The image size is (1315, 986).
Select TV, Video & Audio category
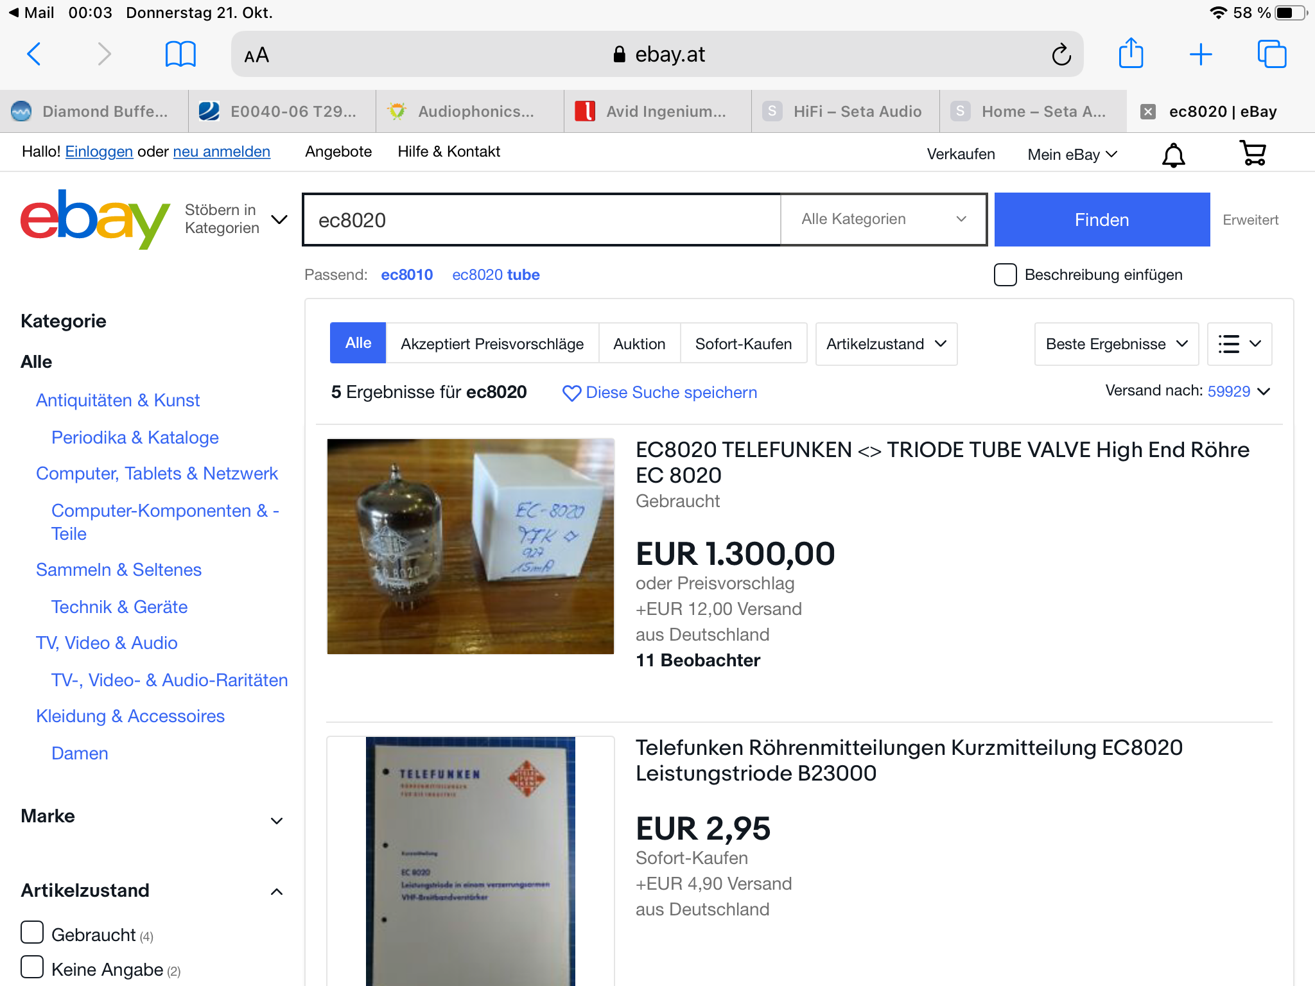(x=107, y=643)
